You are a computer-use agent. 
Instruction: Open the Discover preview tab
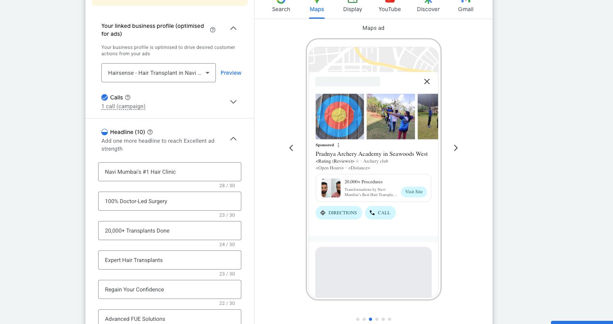coord(428,7)
